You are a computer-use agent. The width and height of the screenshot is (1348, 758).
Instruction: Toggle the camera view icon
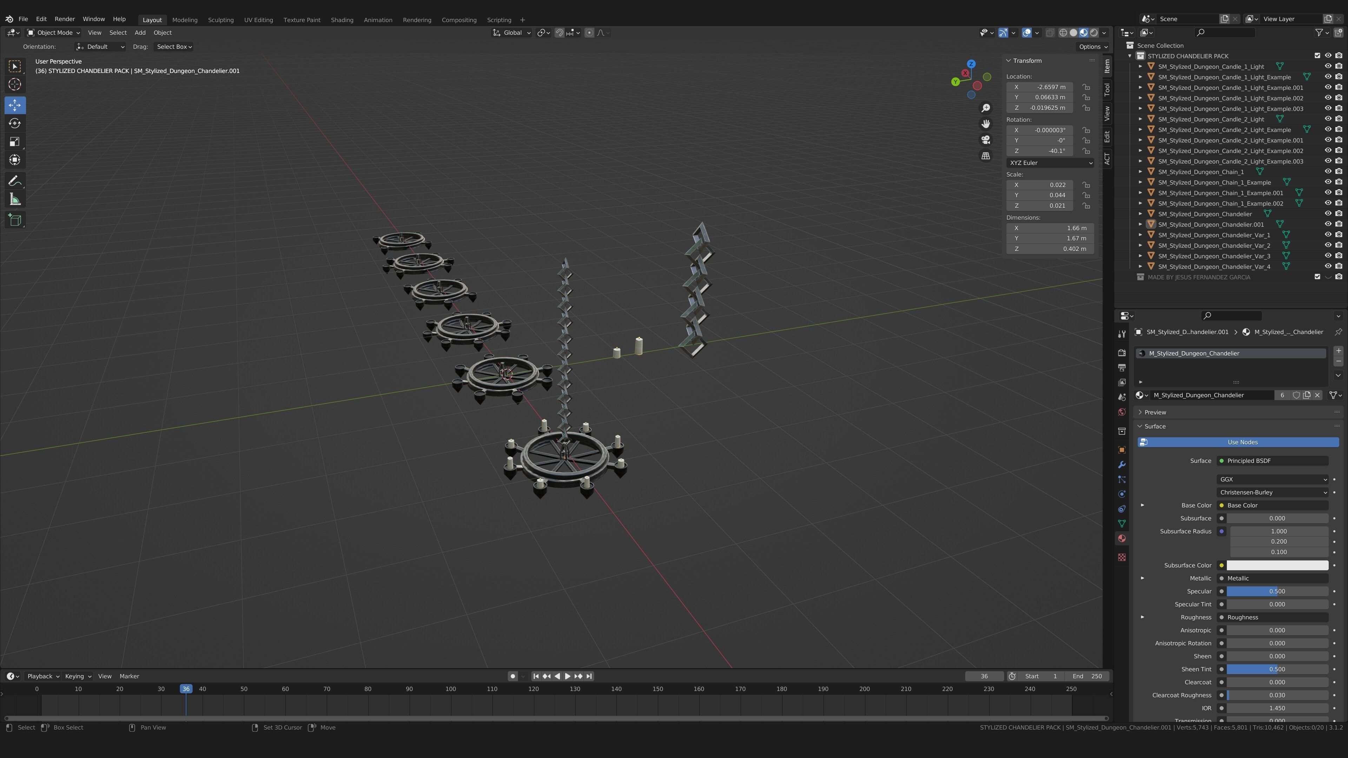(x=985, y=140)
